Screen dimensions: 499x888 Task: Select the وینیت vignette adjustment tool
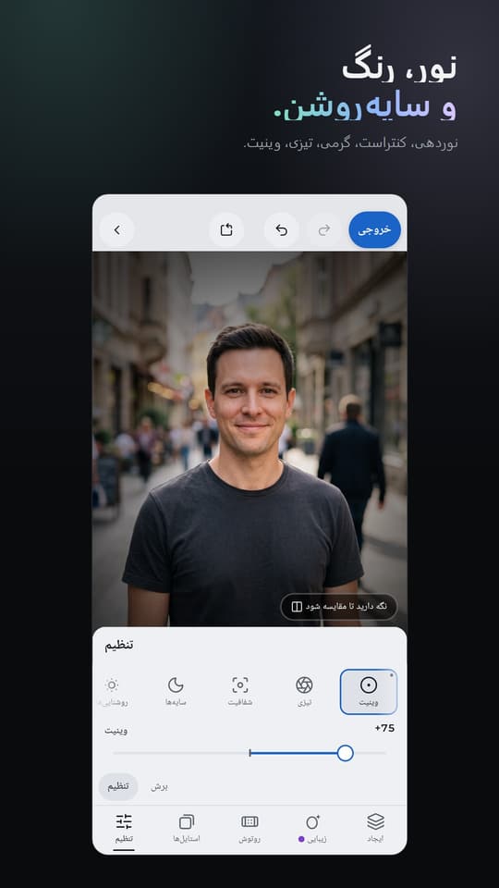pos(369,692)
